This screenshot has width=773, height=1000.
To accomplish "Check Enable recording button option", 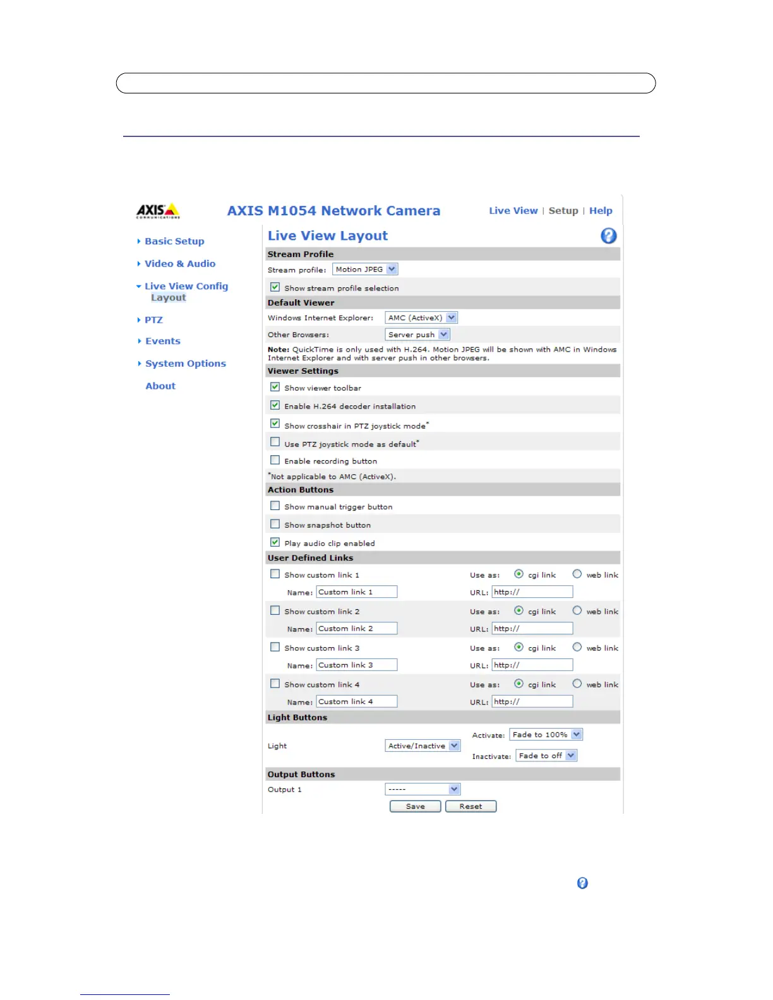I will [275, 460].
